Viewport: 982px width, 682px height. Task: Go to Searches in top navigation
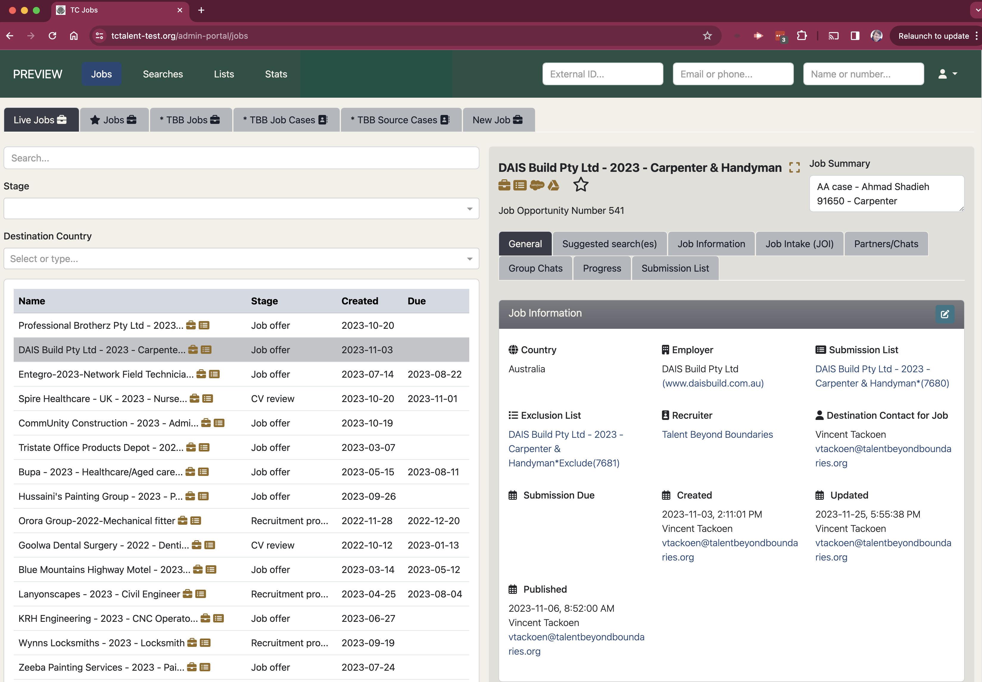coord(163,74)
